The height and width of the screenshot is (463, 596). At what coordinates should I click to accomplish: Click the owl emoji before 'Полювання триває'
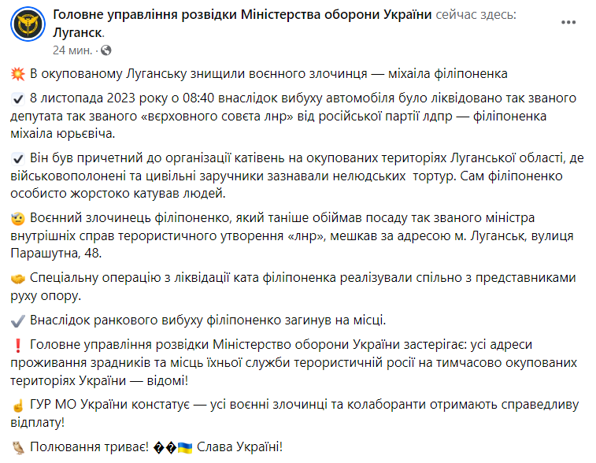[18, 447]
